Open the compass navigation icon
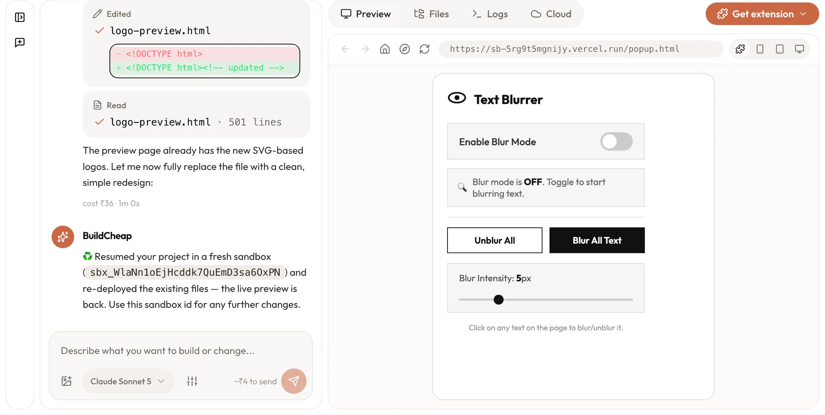Screen dimensions: 825x415 [405, 49]
